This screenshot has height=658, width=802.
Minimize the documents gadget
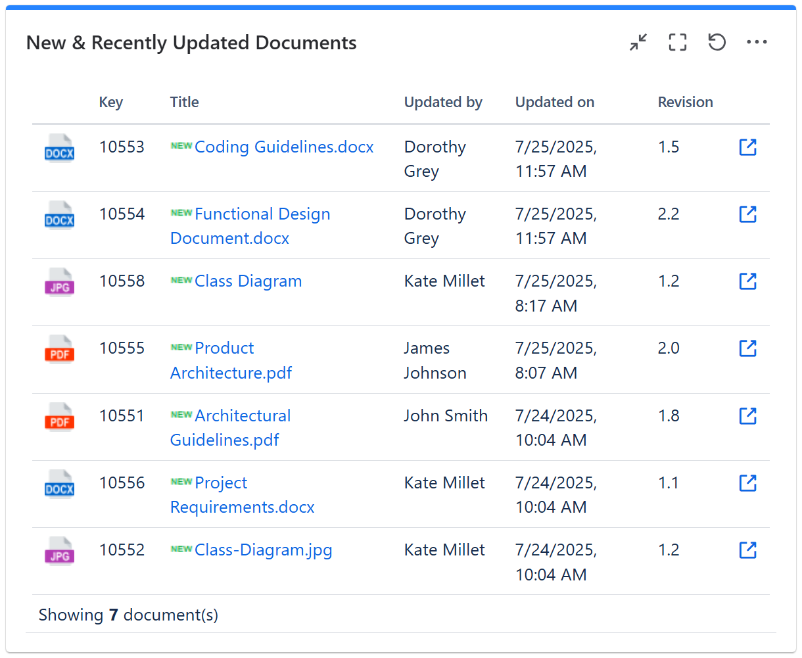pyautogui.click(x=638, y=43)
